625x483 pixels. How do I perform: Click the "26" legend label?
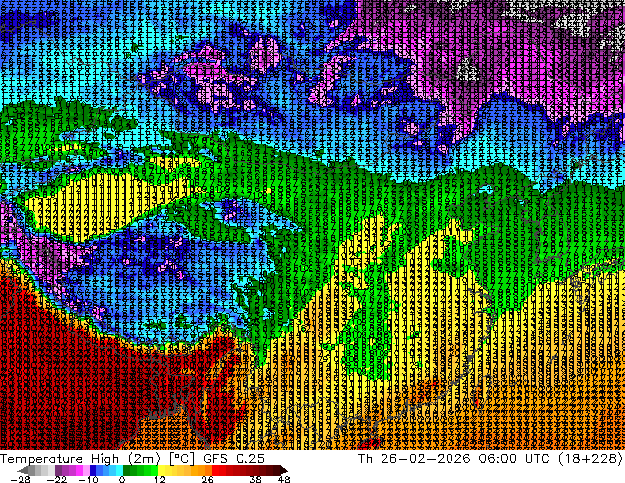pyautogui.click(x=207, y=479)
